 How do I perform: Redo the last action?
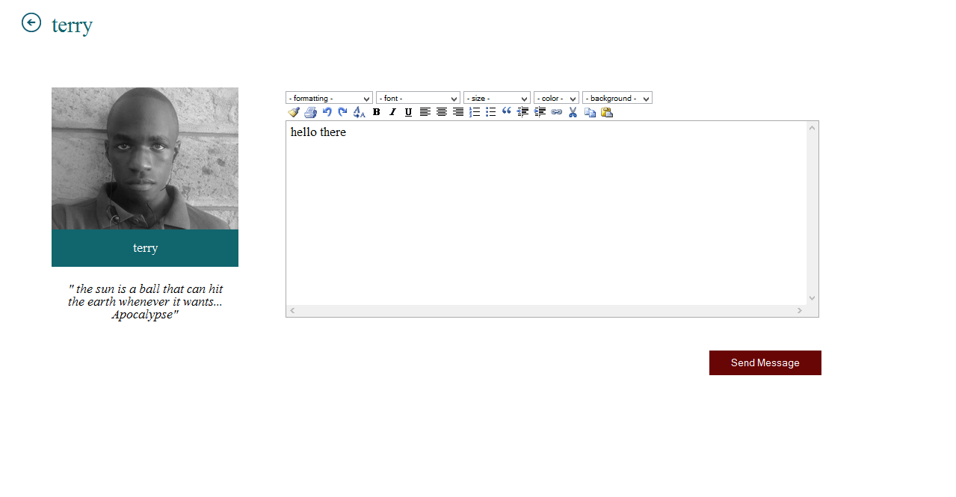[x=342, y=111]
